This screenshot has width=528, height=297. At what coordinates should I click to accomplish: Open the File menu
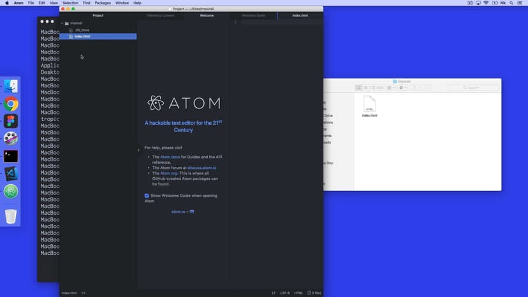(x=31, y=3)
